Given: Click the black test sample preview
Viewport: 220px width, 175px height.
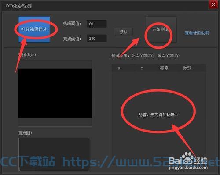Looking at the screenshot, I should pyautogui.click(x=55, y=93).
